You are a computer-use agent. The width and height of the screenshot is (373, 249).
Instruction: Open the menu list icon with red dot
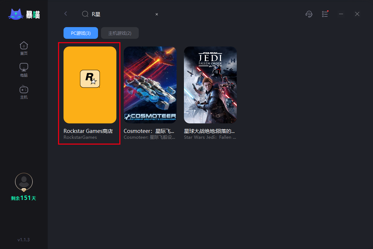(325, 14)
